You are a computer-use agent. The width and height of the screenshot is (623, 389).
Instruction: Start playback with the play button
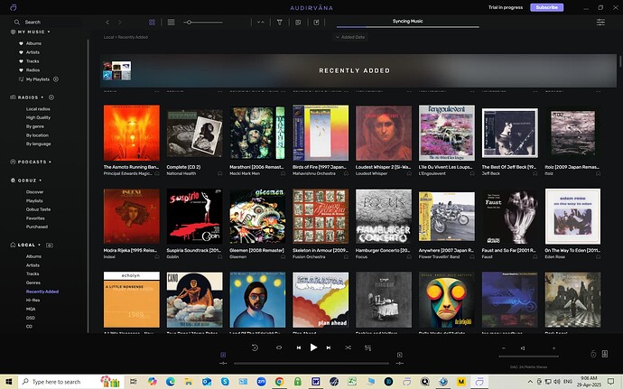pyautogui.click(x=313, y=347)
